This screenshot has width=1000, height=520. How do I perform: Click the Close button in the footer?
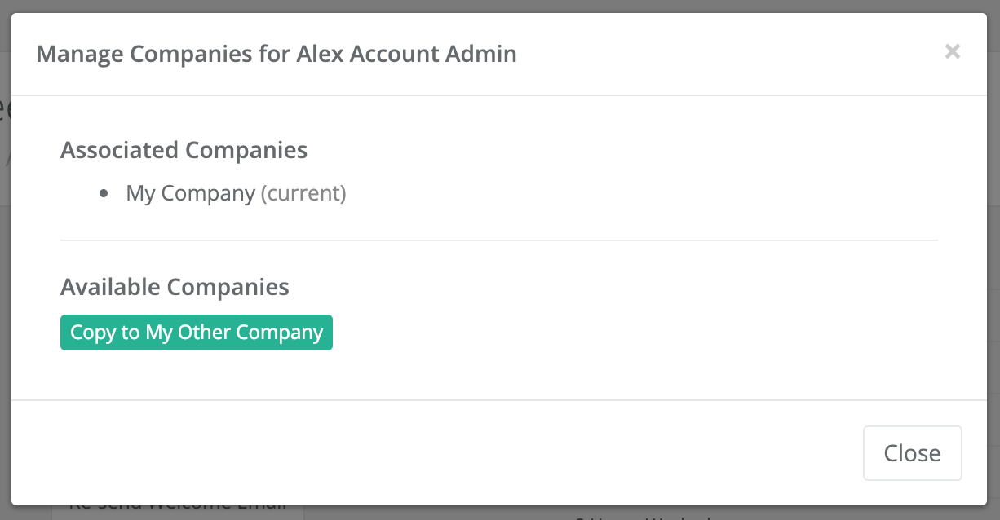(x=912, y=453)
